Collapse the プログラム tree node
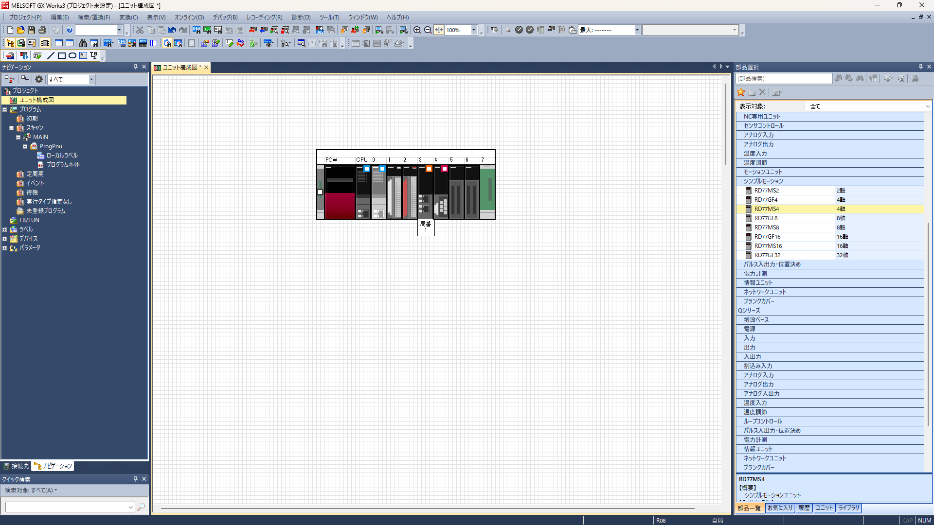The image size is (934, 525). coord(5,109)
